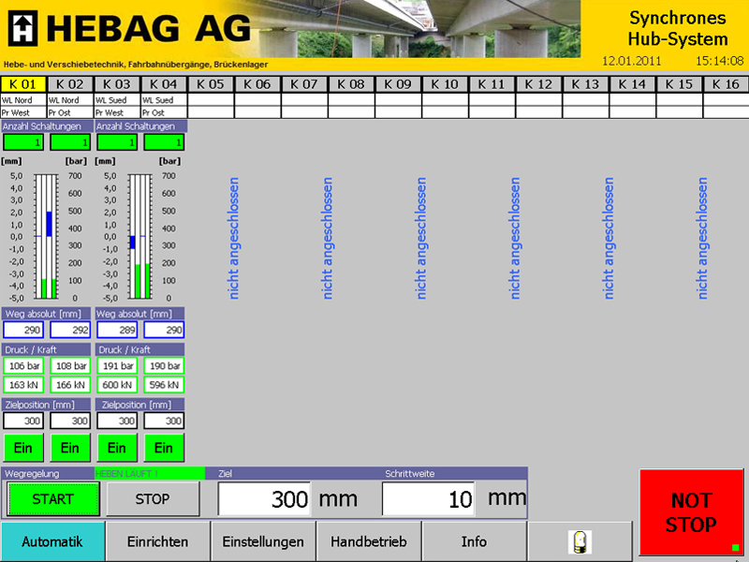The width and height of the screenshot is (749, 562).
Task: Click the lamp test icon button
Action: pos(580,541)
